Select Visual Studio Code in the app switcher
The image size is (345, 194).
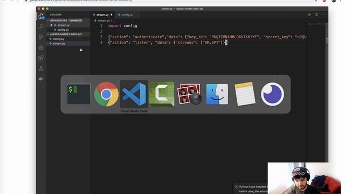click(x=134, y=94)
